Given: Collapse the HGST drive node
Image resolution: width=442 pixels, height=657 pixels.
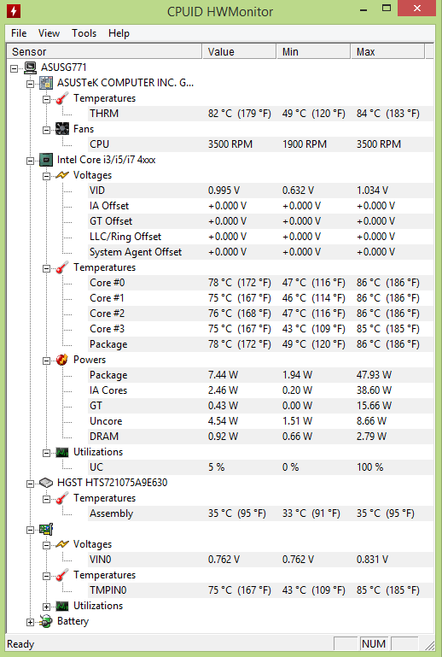Looking at the screenshot, I should (x=30, y=484).
